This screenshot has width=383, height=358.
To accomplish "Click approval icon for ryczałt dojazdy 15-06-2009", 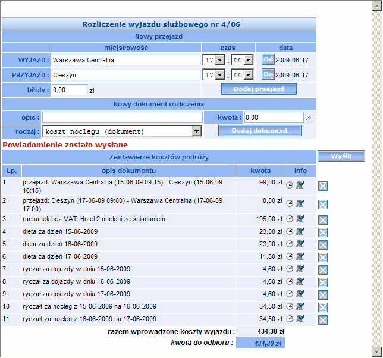I will 300,269.
